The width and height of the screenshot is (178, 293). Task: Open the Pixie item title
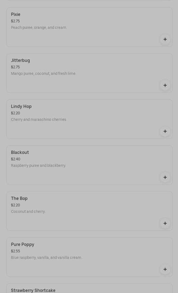point(16,15)
